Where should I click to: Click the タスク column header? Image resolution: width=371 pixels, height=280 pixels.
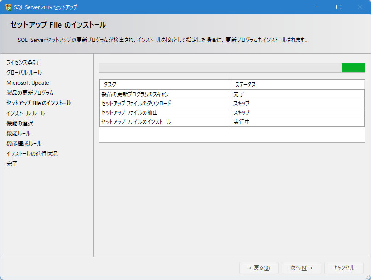pos(166,85)
